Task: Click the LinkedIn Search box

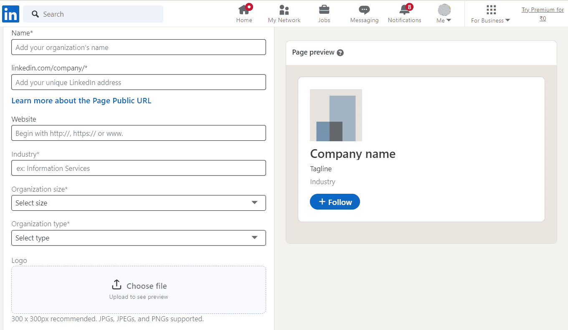Action: (93, 14)
